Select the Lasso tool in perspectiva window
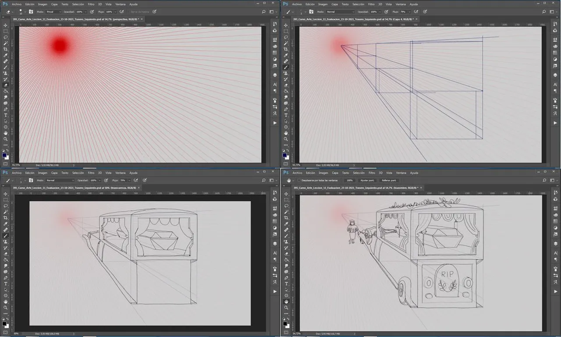This screenshot has height=337, width=561. 6,37
